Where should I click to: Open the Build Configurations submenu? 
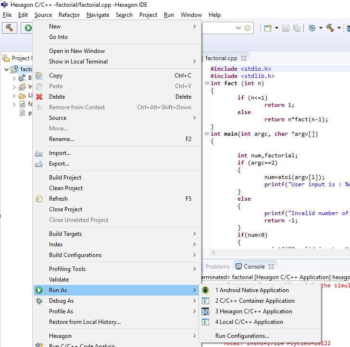coord(117,255)
